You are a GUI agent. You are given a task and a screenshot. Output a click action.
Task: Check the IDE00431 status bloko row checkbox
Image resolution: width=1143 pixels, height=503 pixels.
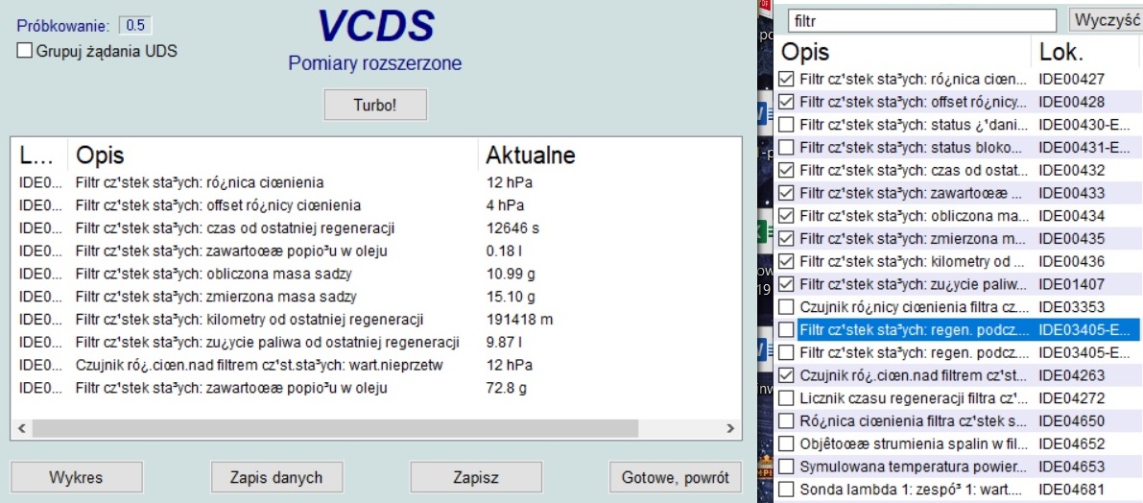tap(786, 147)
